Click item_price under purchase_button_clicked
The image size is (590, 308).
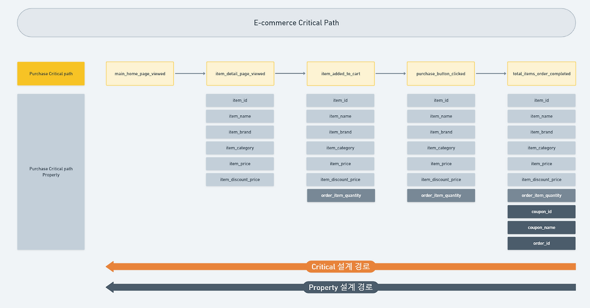pyautogui.click(x=441, y=163)
